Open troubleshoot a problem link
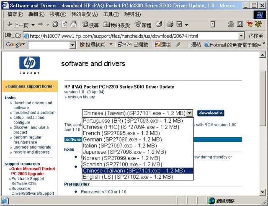Screen dimensions: 268x206 (34, 113)
